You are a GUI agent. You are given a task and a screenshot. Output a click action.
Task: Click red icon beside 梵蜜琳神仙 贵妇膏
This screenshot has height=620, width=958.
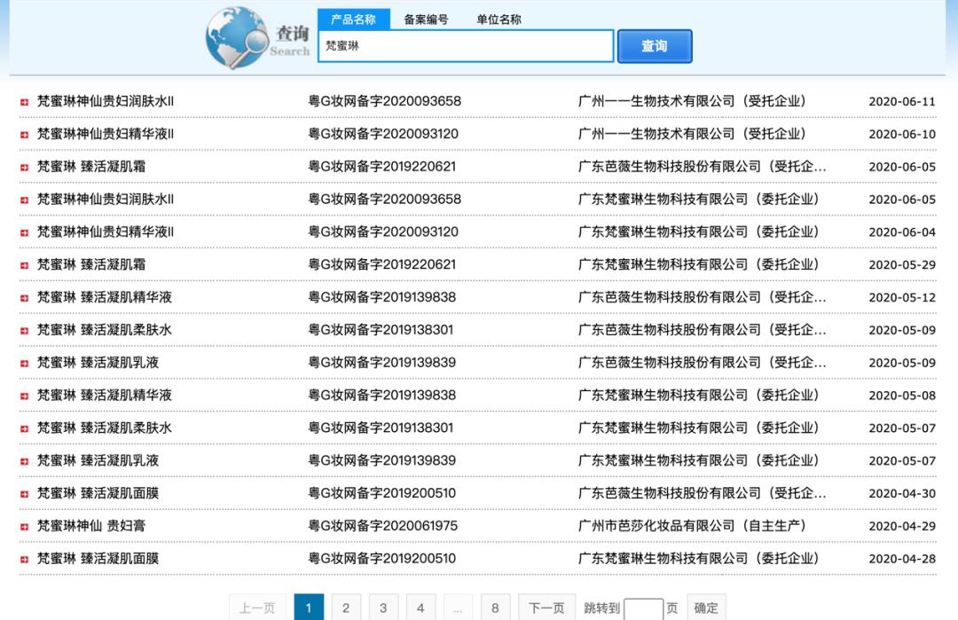point(24,527)
